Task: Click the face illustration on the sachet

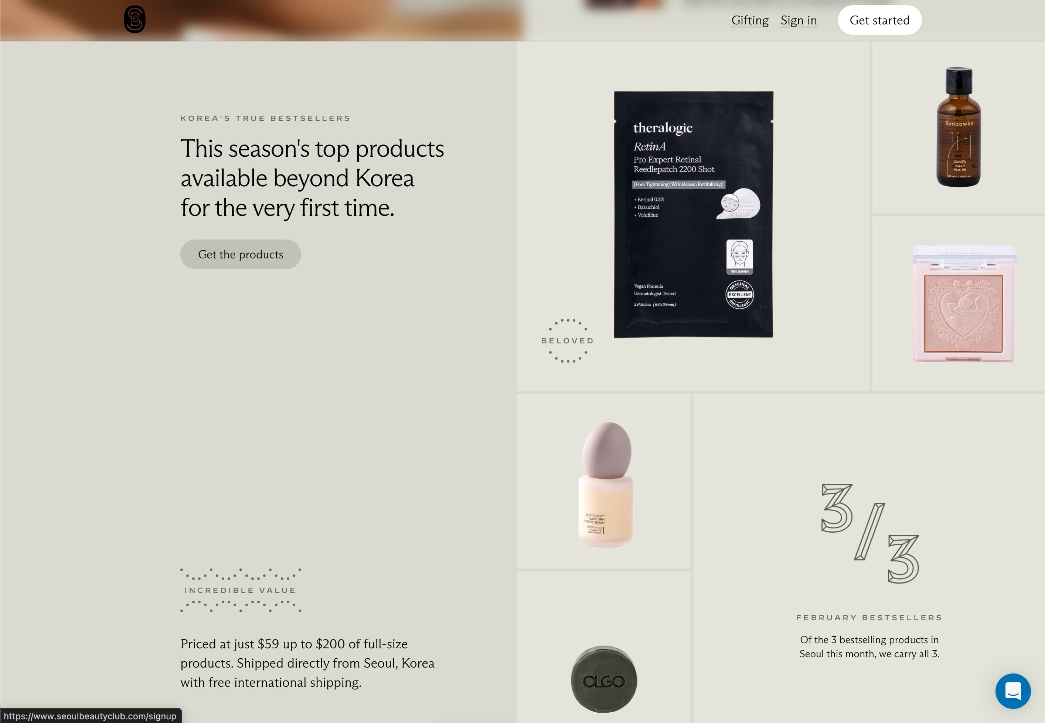Action: [739, 257]
